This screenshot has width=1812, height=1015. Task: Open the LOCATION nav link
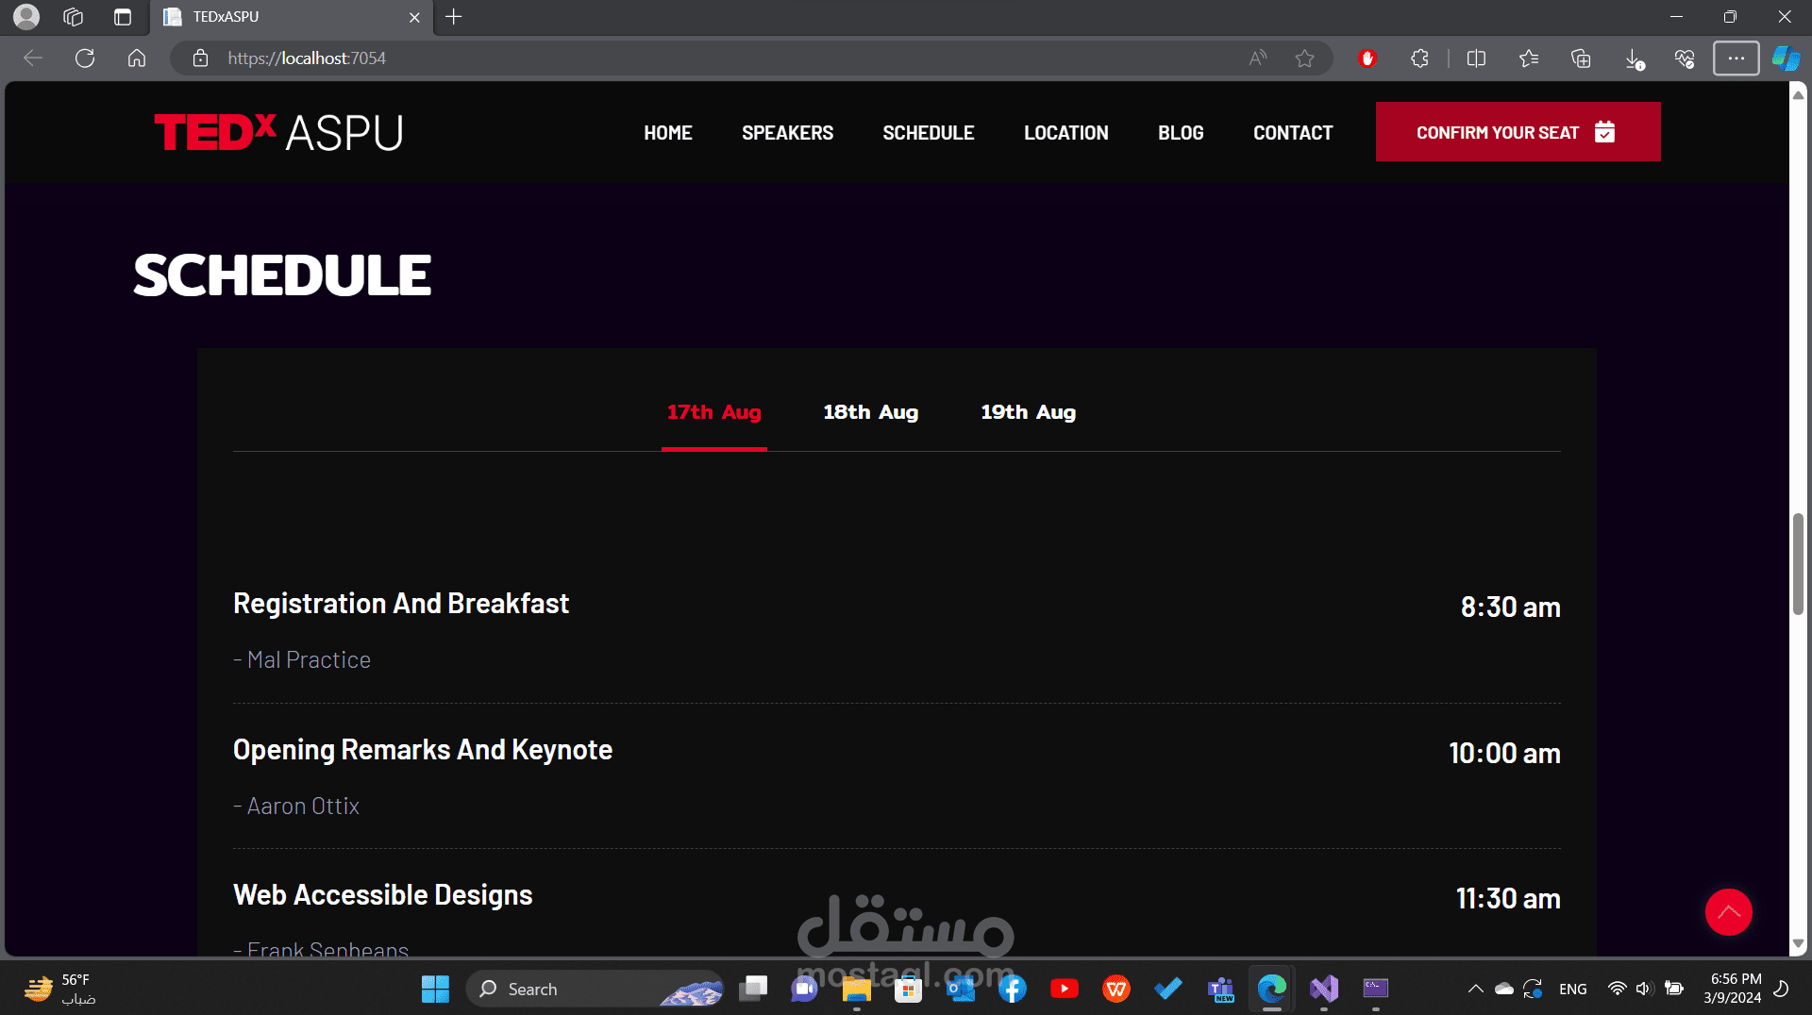(1066, 133)
